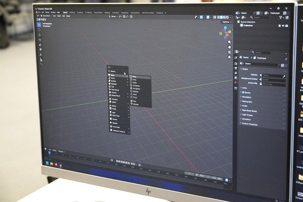Expand the Rigid Body World panel
The image size is (303, 202).
tap(249, 110)
